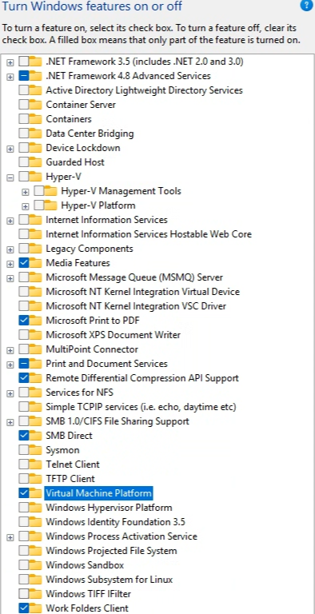Image resolution: width=315 pixels, height=614 pixels.
Task: Expand Microsoft Message Queue (MSMQ) Server
Action: click(x=10, y=278)
